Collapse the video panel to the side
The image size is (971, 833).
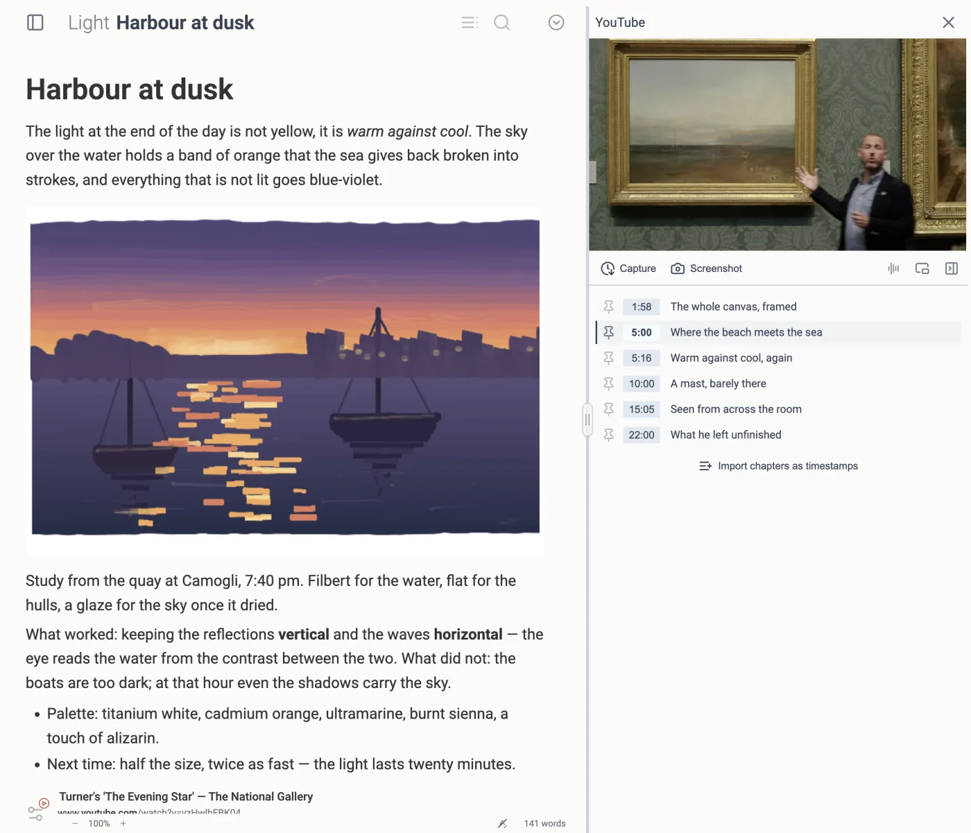point(952,268)
